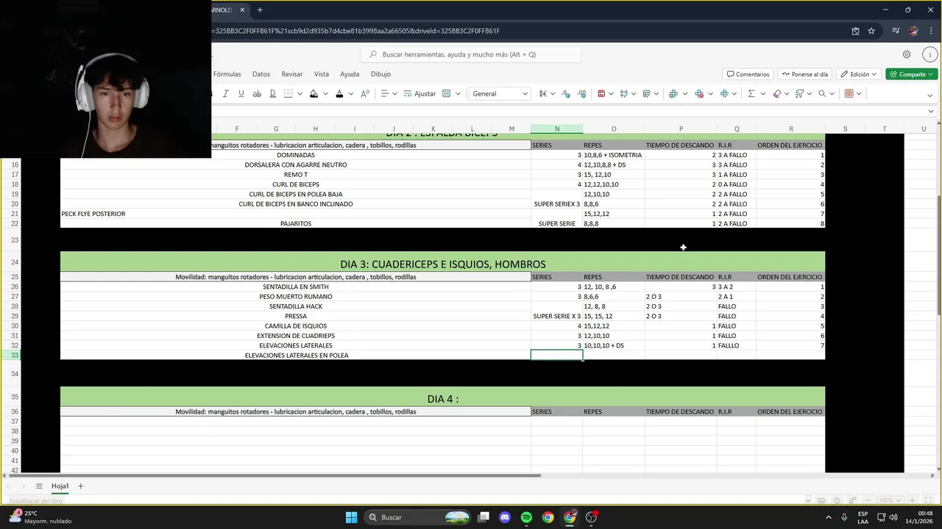Toggle italic formatting
Image resolution: width=942 pixels, height=529 pixels.
pos(225,94)
